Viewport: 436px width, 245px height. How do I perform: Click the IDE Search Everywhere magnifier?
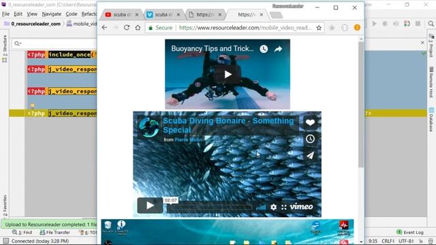tap(431, 24)
